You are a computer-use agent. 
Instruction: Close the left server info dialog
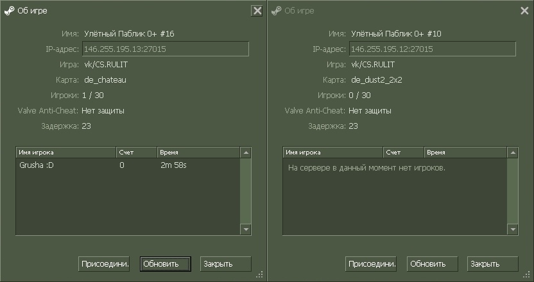point(257,11)
